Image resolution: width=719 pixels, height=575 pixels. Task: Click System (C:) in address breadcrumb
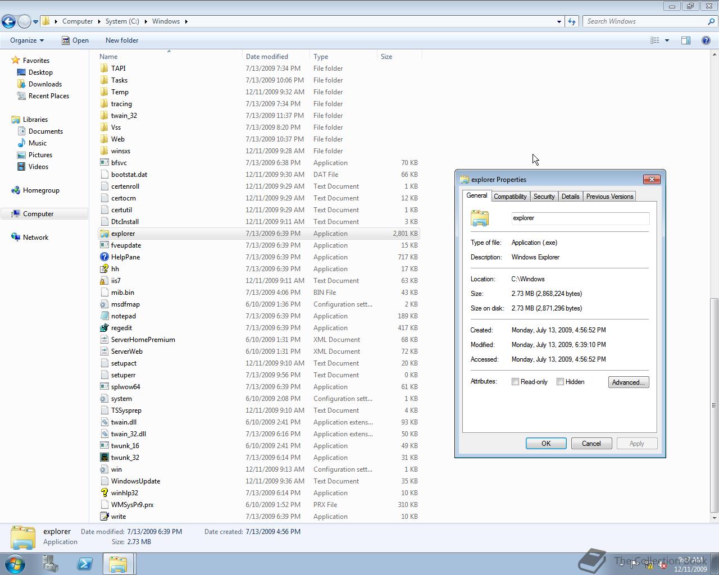point(122,21)
